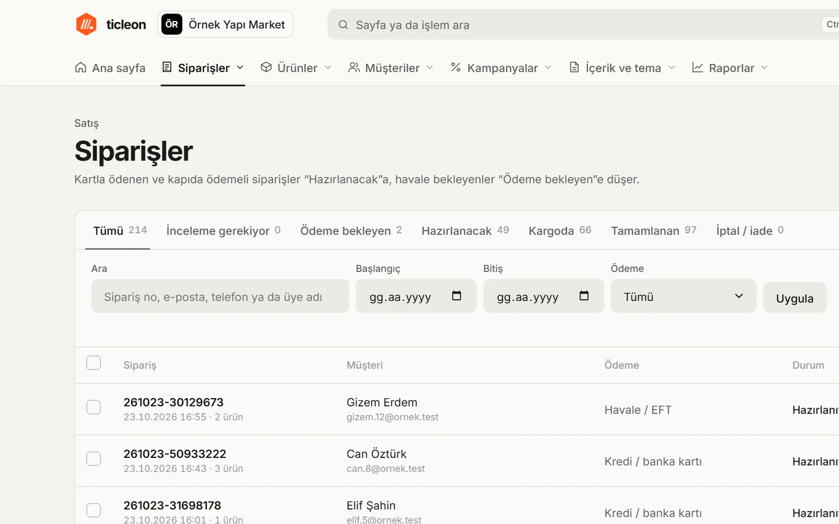839x524 pixels.
Task: Click the ÖR store avatar badge
Action: 172,24
